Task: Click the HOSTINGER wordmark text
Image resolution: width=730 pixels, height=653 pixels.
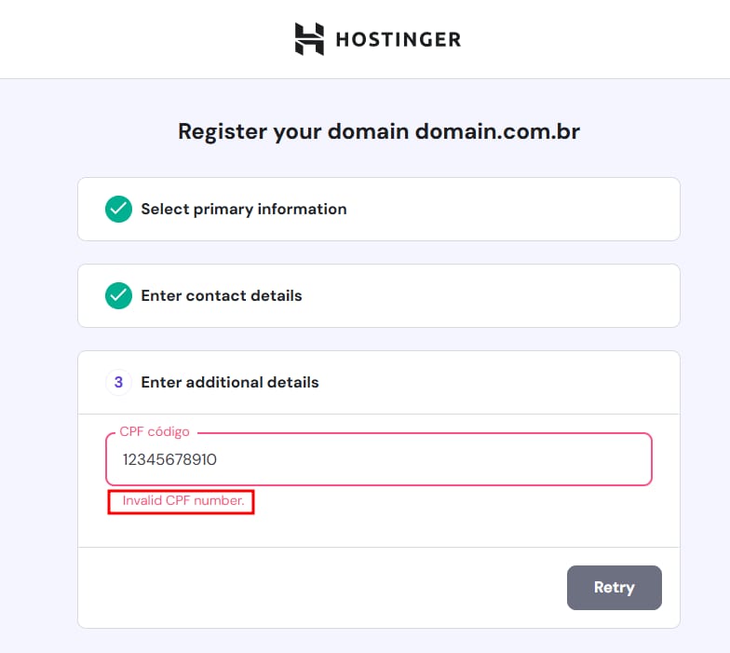Action: click(398, 40)
